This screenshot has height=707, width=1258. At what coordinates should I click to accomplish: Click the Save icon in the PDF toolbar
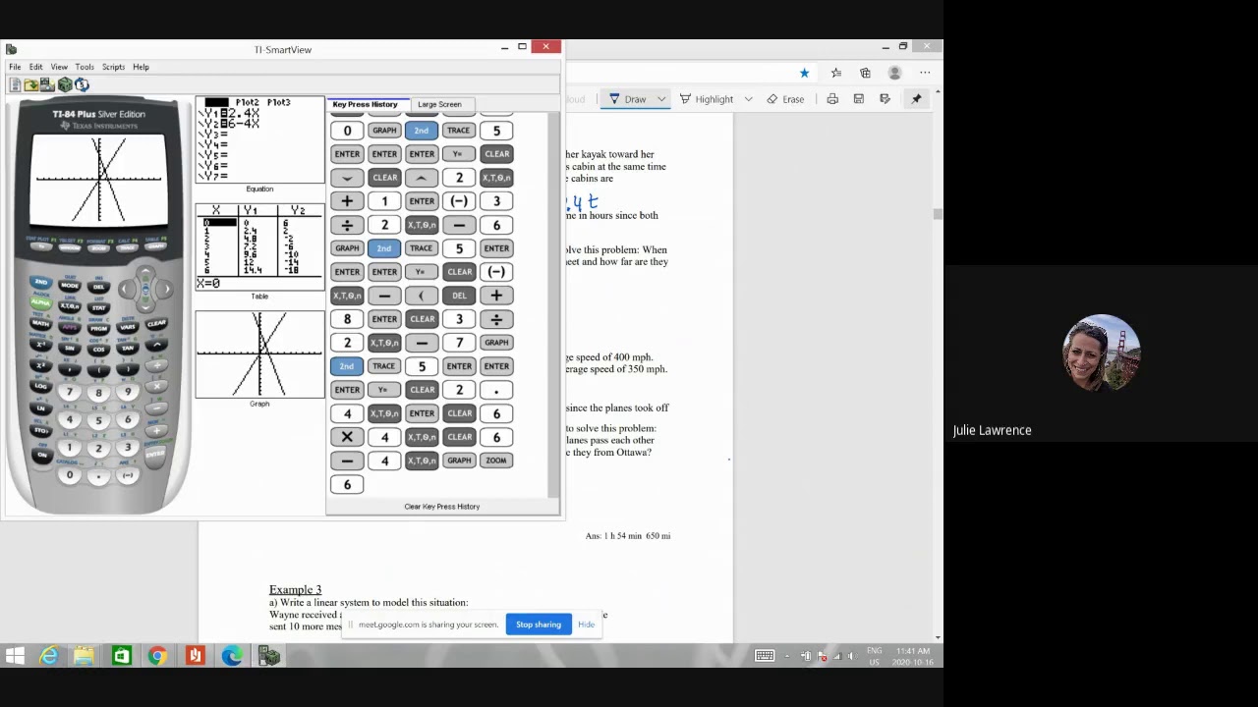(x=858, y=99)
